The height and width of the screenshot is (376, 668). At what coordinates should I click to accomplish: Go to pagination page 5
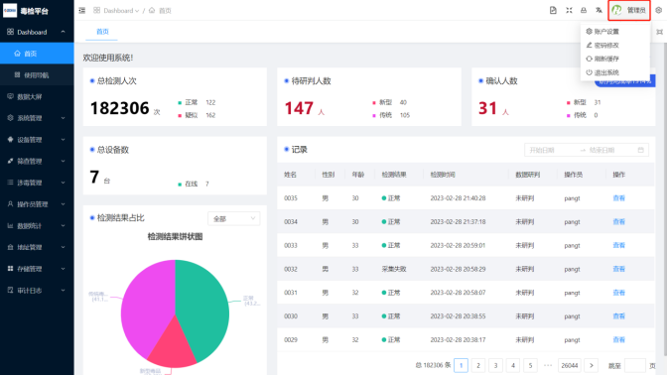pos(530,365)
